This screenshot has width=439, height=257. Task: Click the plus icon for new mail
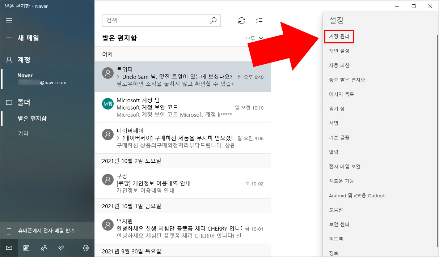(x=9, y=38)
